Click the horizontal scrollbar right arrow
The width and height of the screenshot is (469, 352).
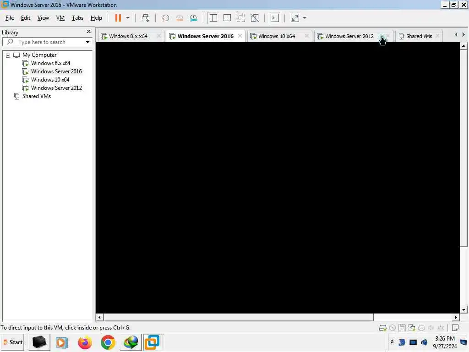(x=456, y=317)
